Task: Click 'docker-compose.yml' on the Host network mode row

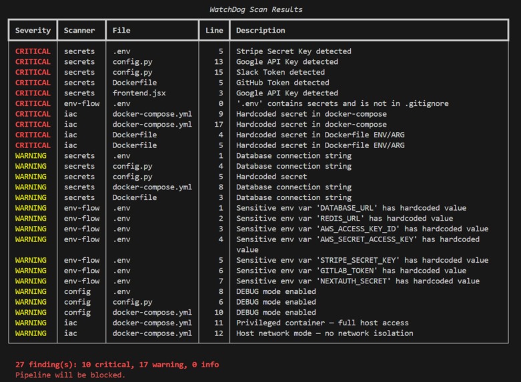Action: click(152, 333)
